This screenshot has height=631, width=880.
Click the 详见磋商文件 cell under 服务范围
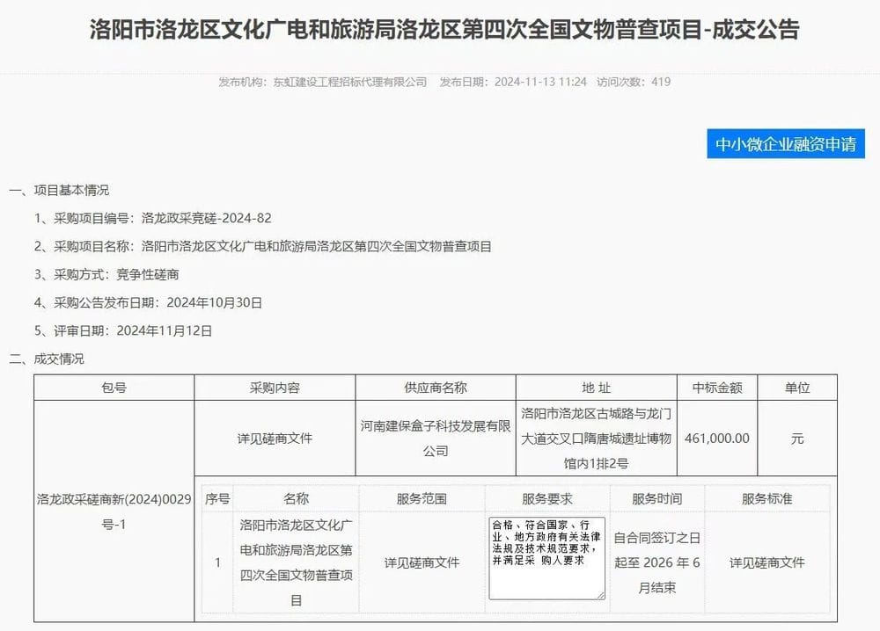tap(422, 562)
